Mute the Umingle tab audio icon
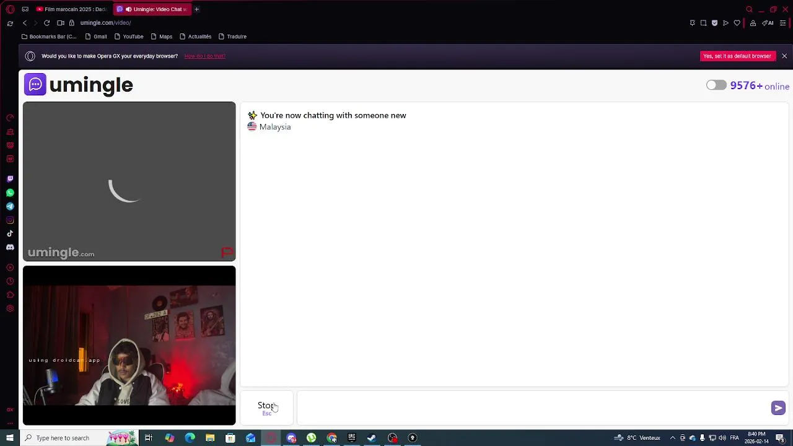 tap(128, 9)
